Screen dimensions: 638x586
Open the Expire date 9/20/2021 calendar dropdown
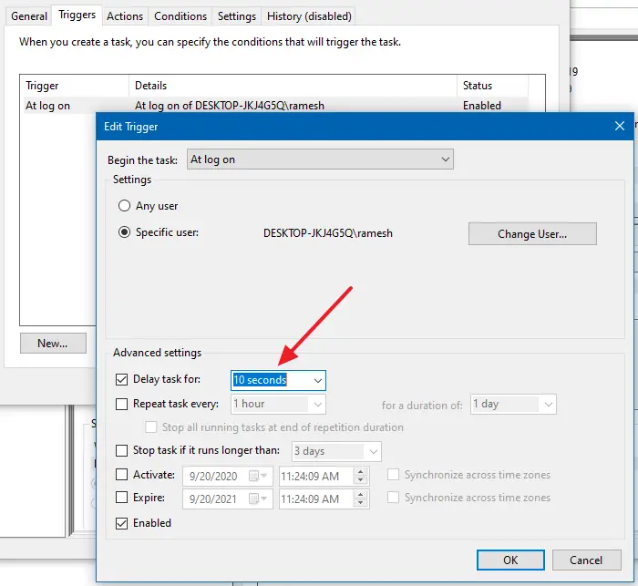258,499
